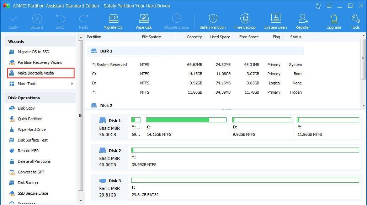Screen dimensions: 367x205
Task: Sort by Used Space column header
Action: click(x=220, y=37)
